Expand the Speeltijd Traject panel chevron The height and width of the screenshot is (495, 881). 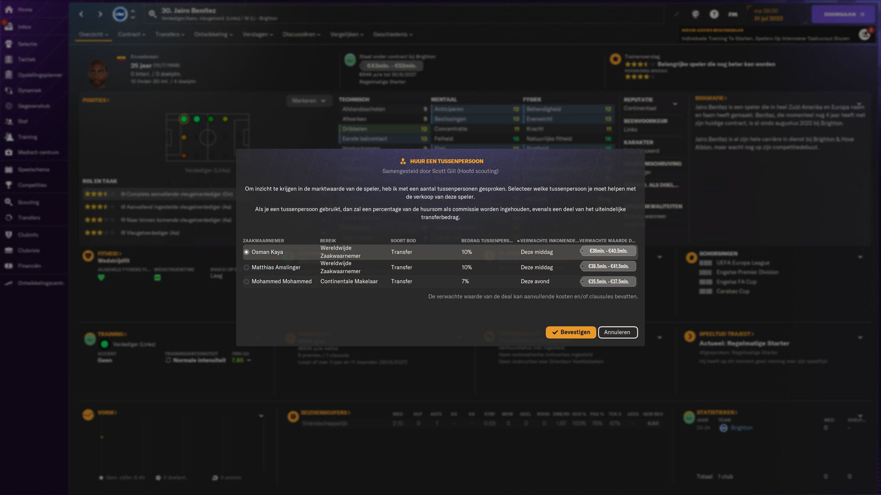click(x=860, y=337)
